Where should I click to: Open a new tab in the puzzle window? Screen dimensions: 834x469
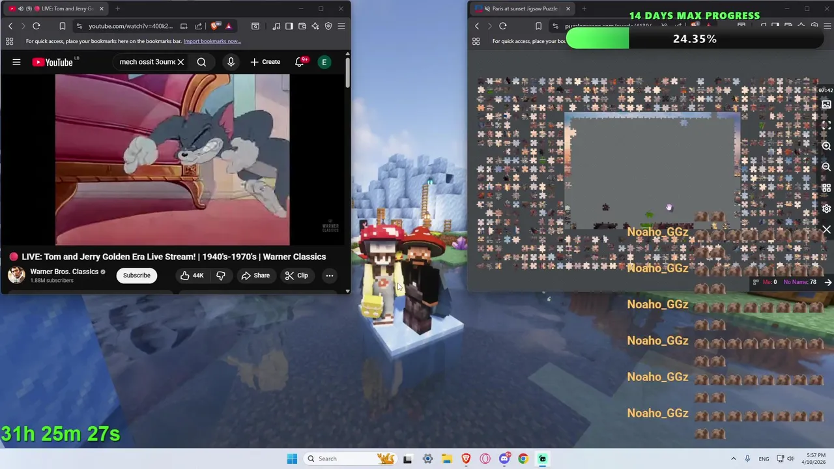click(584, 8)
